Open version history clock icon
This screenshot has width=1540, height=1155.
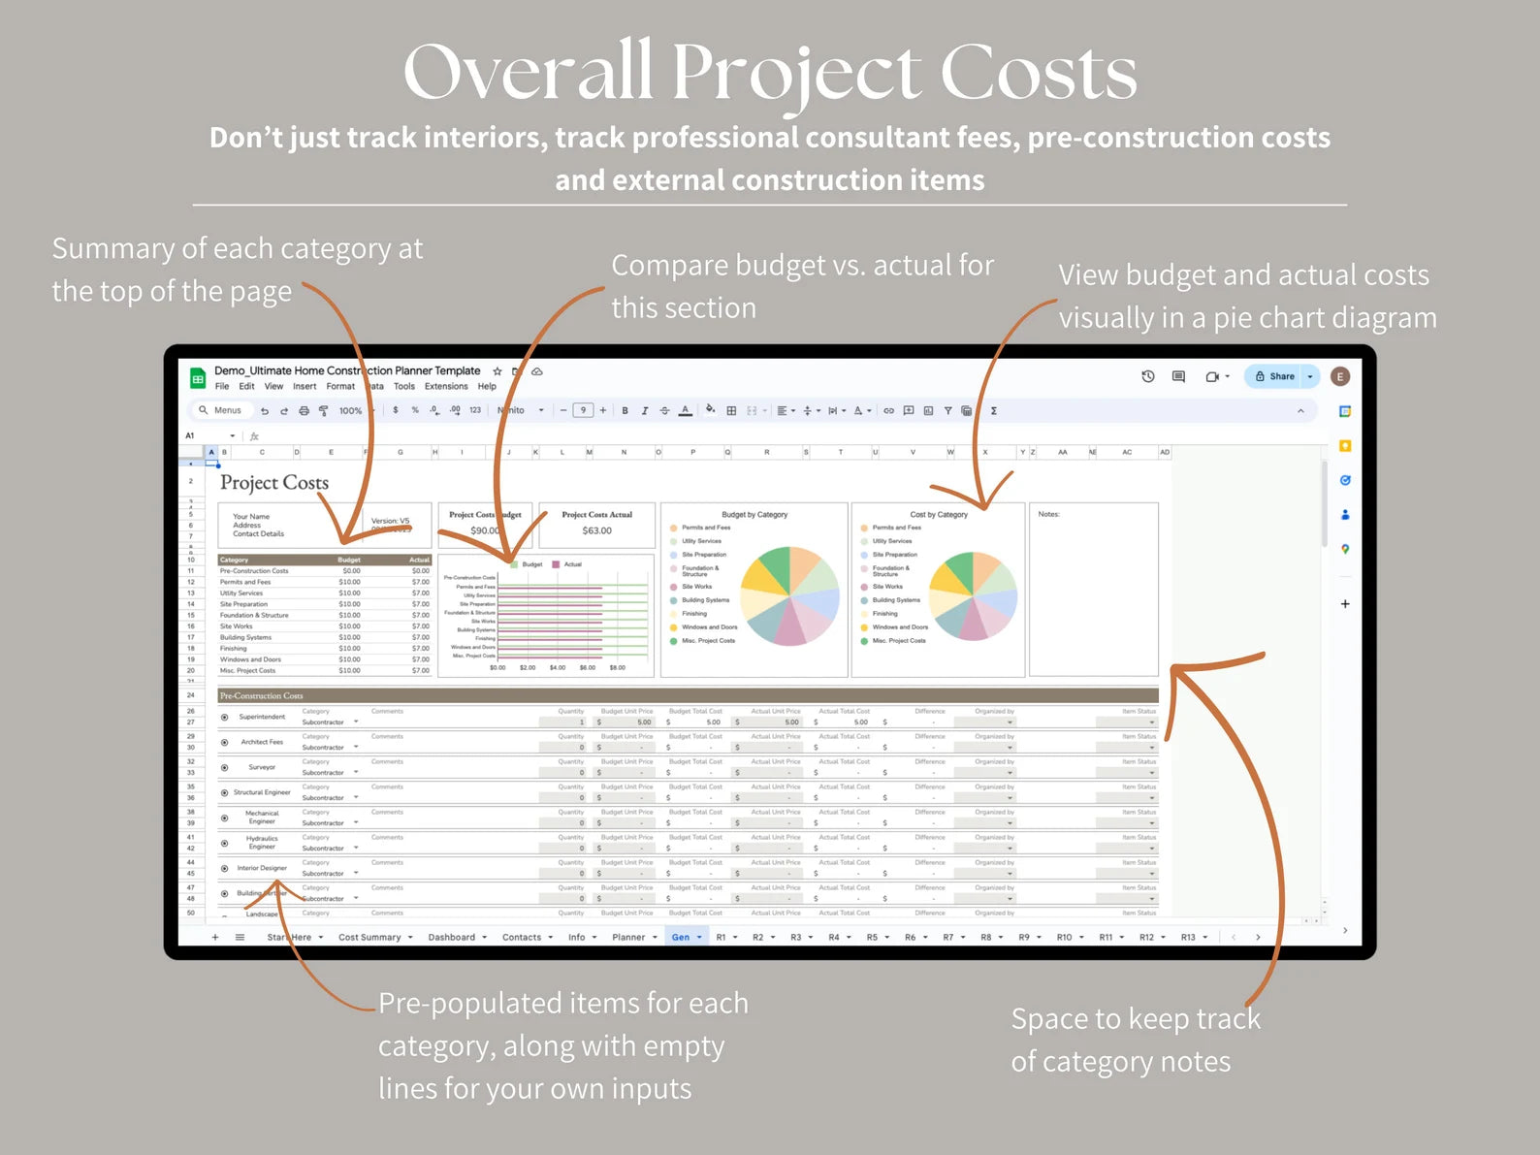tap(1148, 376)
